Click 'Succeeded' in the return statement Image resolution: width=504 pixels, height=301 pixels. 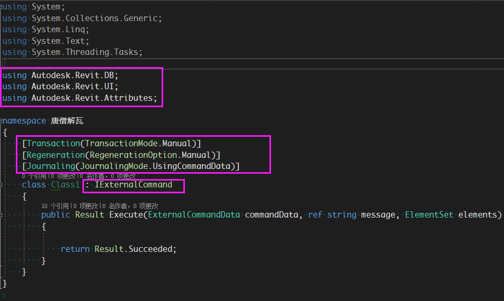pyautogui.click(x=151, y=249)
